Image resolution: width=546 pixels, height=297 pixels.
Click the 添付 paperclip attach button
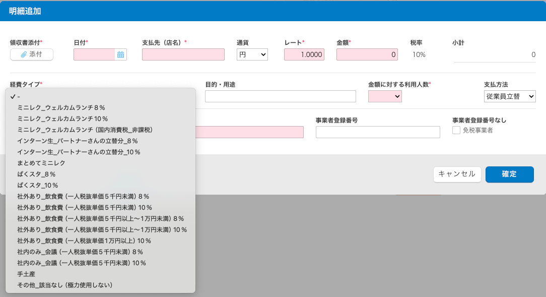(x=32, y=54)
